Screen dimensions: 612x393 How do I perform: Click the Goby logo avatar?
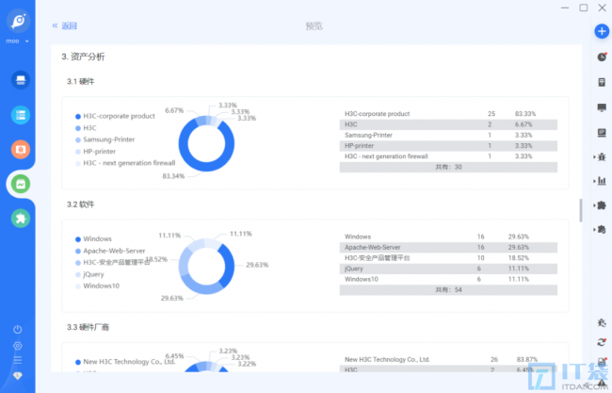coord(18,21)
